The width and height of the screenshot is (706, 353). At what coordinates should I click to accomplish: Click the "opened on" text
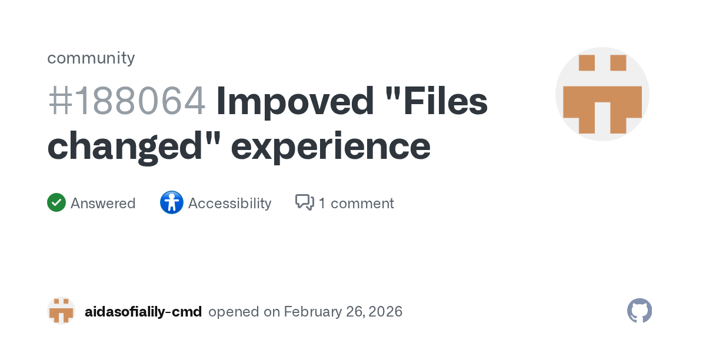click(x=244, y=312)
